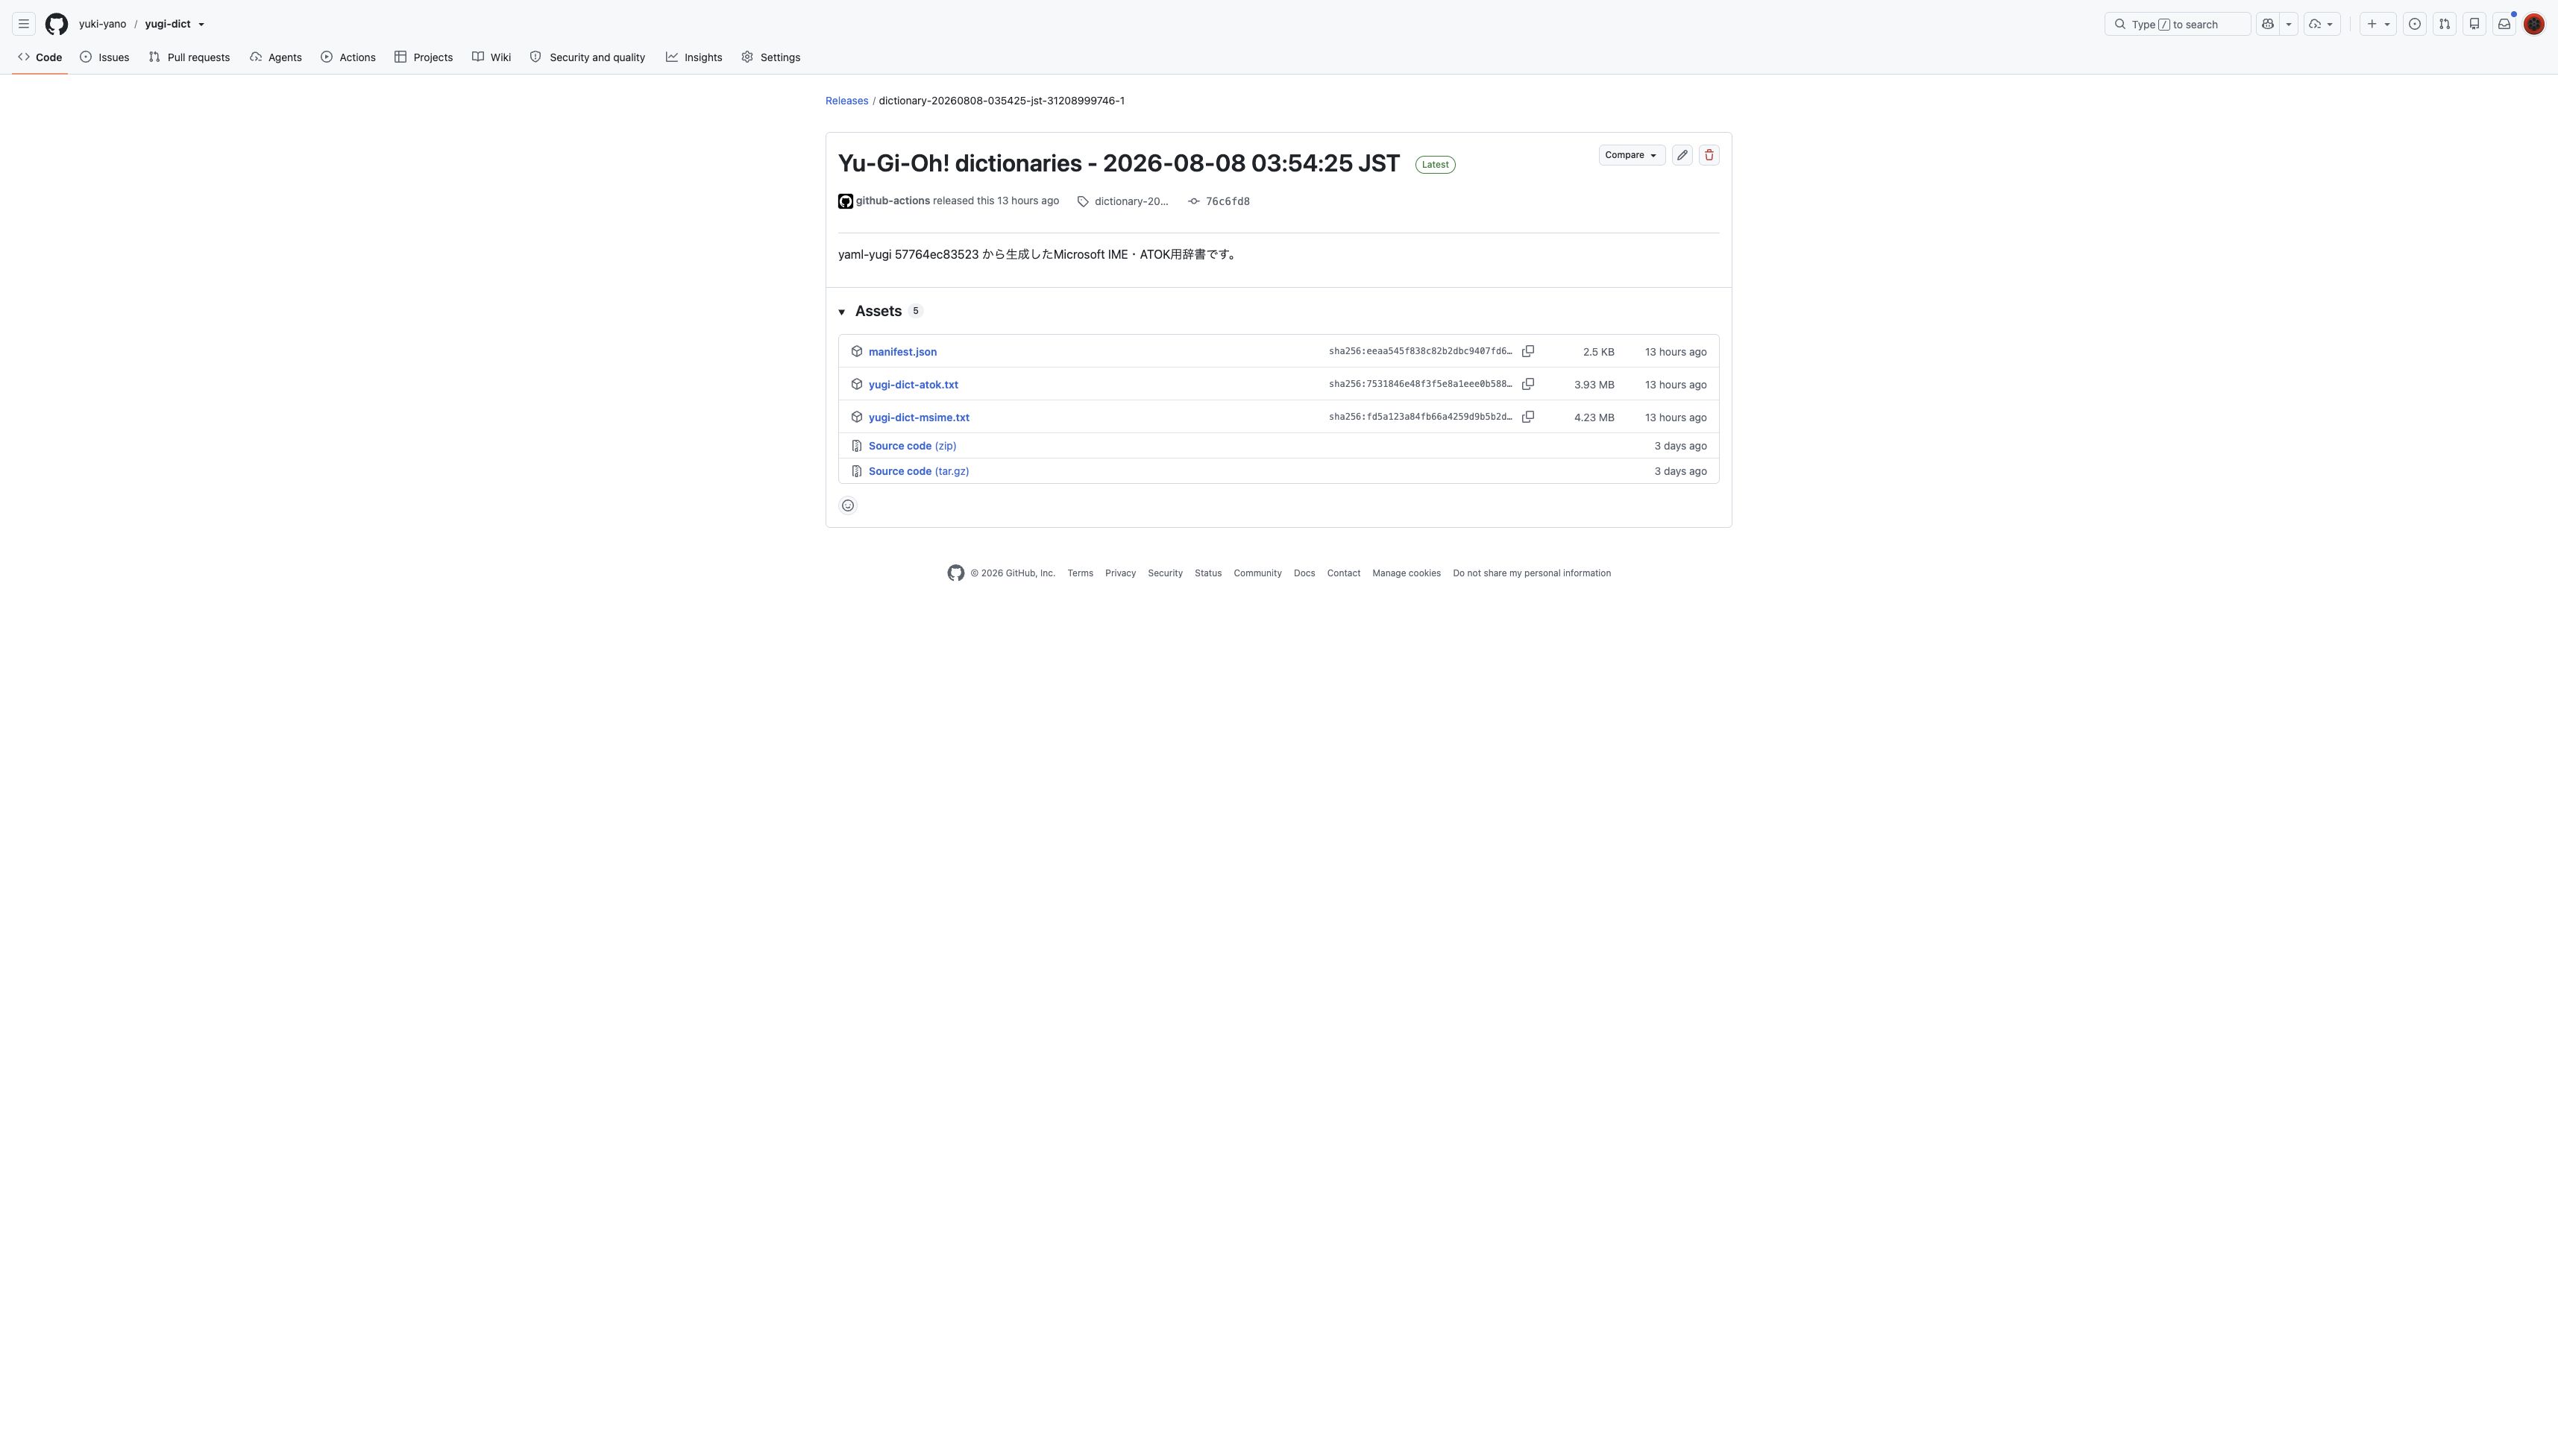Open Copilot dropdown arrow next to chat
This screenshot has width=2558, height=1456.
click(2288, 24)
